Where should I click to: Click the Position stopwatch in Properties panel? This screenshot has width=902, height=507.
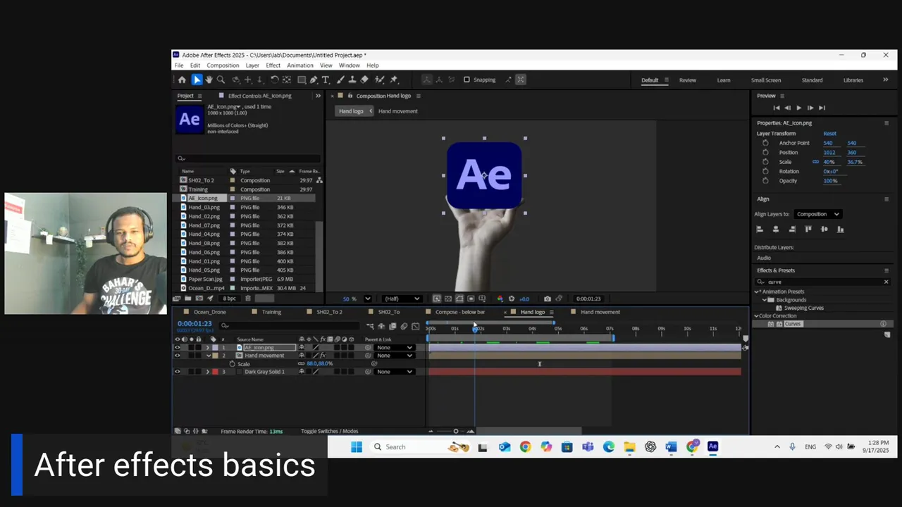coord(765,152)
